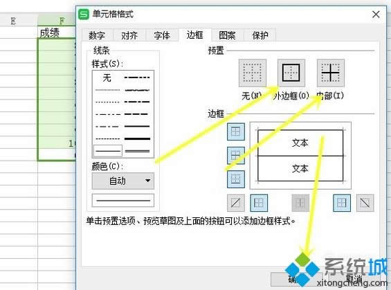Switch to the 图案 tab
This screenshot has width=391, height=290.
click(227, 35)
